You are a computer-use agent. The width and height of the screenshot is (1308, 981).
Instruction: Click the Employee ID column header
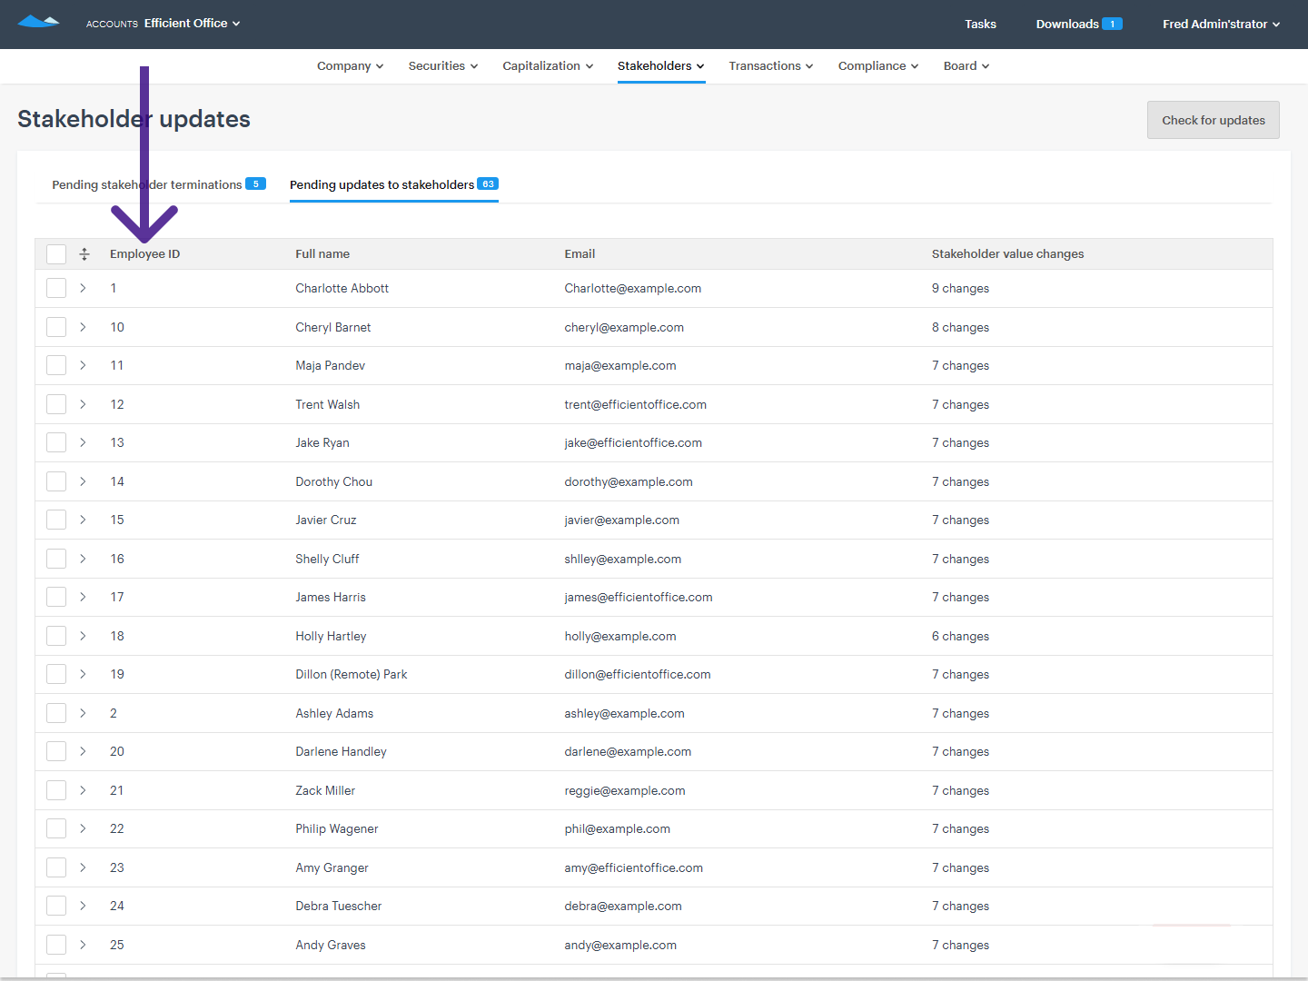(145, 254)
